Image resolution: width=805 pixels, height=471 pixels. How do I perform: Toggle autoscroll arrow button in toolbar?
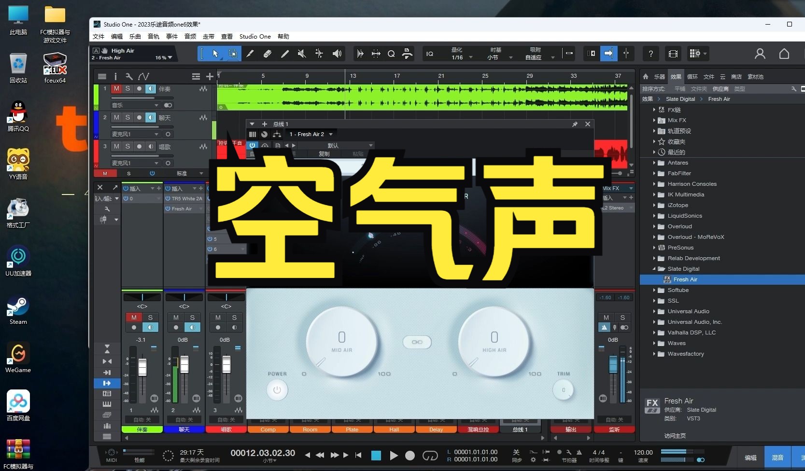tap(608, 54)
